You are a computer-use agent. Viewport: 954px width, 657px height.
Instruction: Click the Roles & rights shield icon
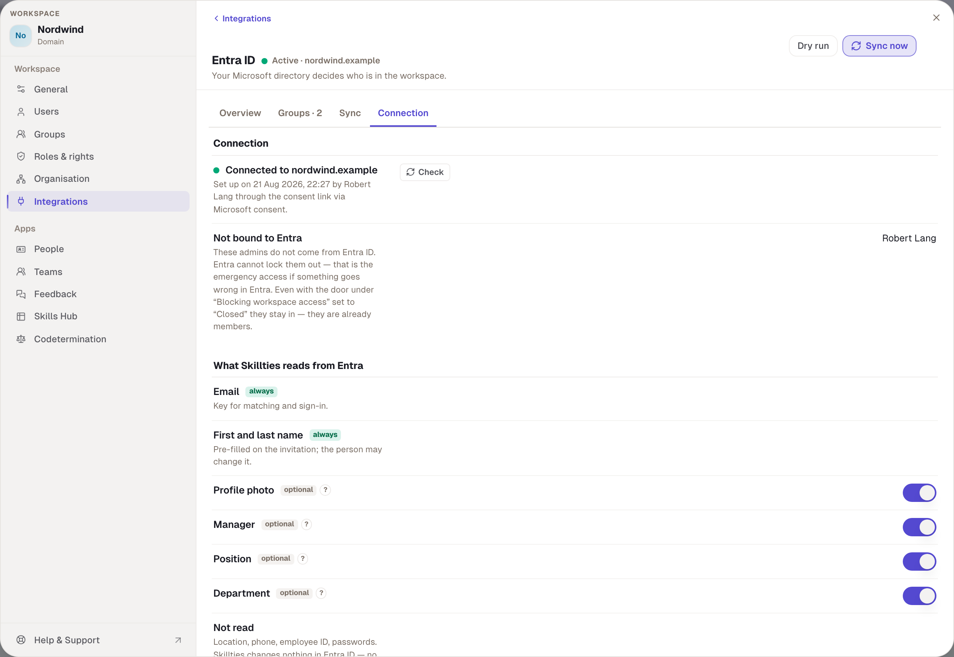(x=21, y=157)
